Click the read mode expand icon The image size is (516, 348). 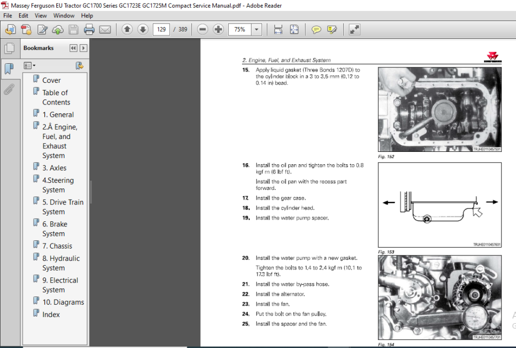354,29
